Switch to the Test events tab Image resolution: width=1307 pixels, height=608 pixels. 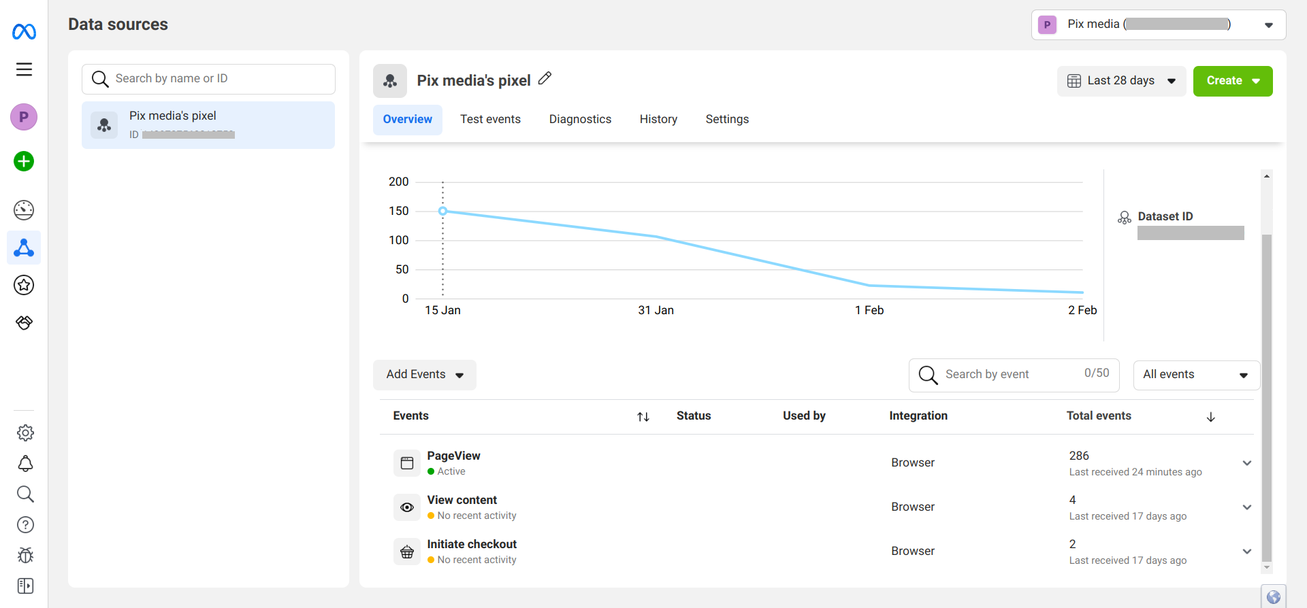[490, 120]
